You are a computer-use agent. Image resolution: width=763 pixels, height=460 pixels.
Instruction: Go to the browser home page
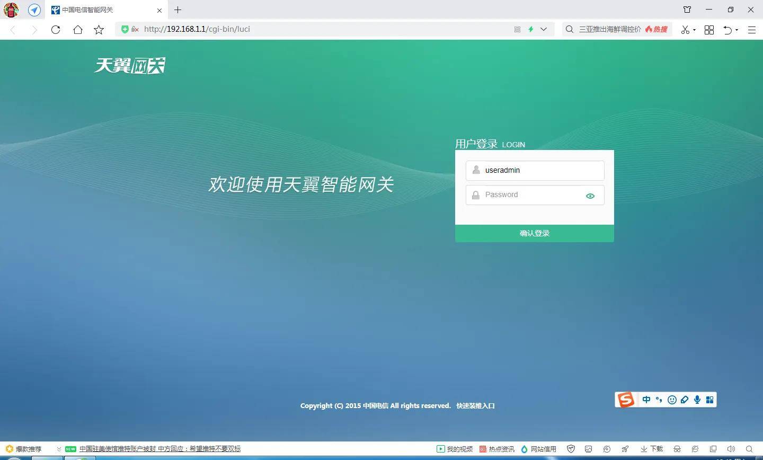[x=78, y=30]
